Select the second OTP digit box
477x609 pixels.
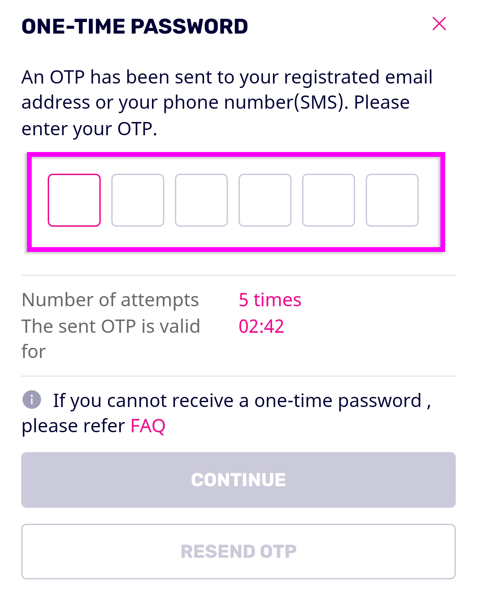(x=138, y=200)
